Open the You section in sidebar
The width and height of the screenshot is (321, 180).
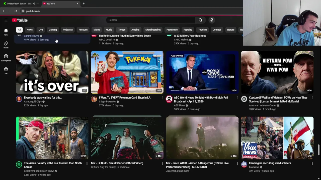tap(6, 71)
